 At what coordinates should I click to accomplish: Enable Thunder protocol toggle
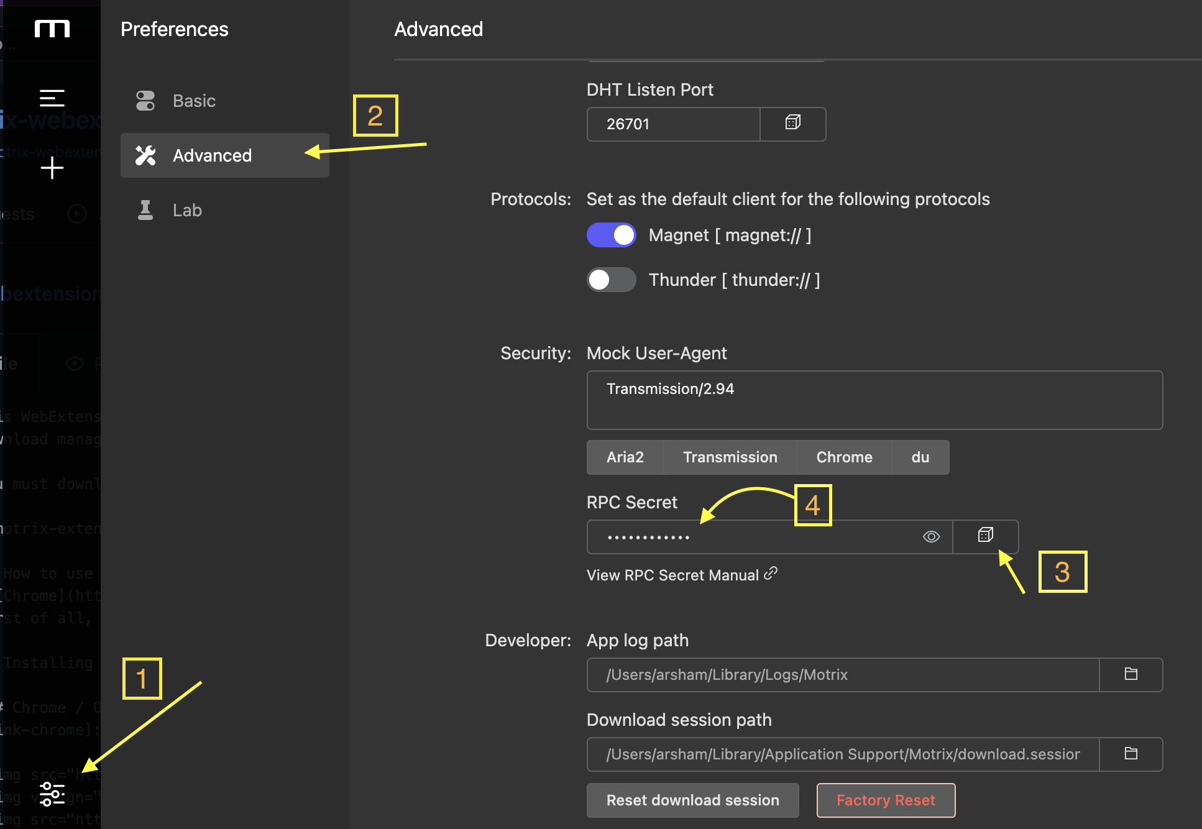(x=611, y=280)
